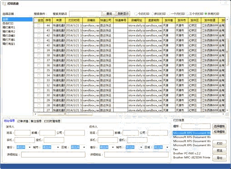
Task: Click the 模板 template input field
Action: pyautogui.click(x=196, y=126)
